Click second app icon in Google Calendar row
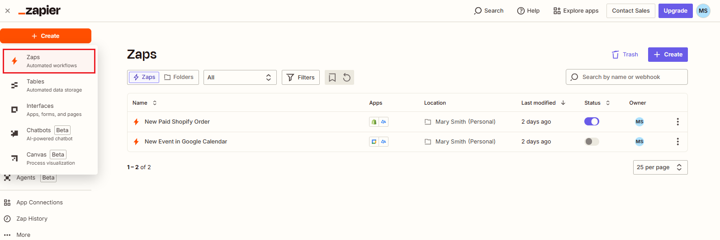This screenshot has height=240, width=720. click(384, 142)
